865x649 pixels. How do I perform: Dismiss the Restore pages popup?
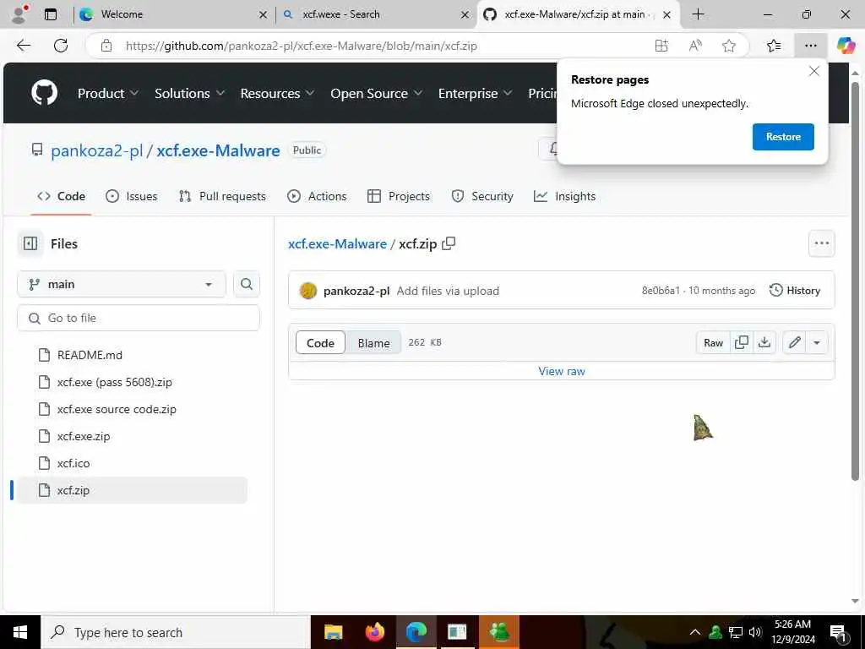click(x=813, y=71)
